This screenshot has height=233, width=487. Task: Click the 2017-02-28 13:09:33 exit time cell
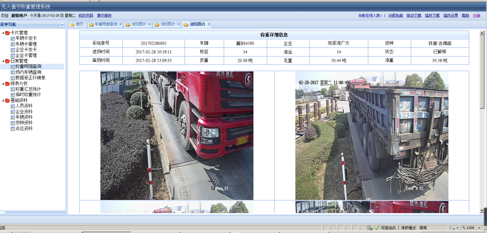click(x=154, y=61)
